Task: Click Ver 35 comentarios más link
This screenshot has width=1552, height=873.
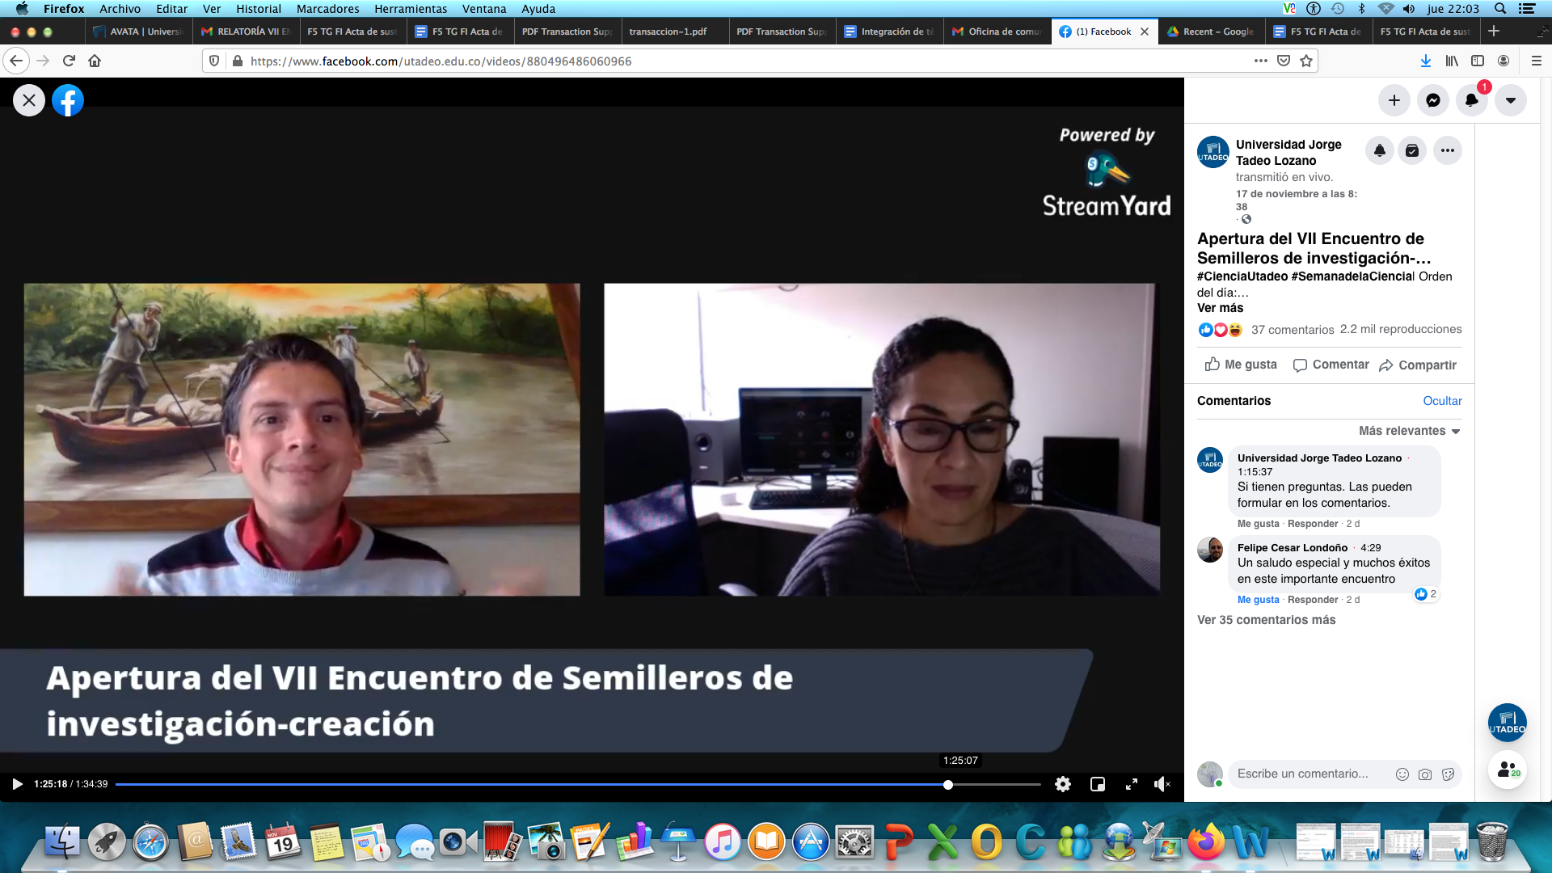Action: tap(1266, 620)
